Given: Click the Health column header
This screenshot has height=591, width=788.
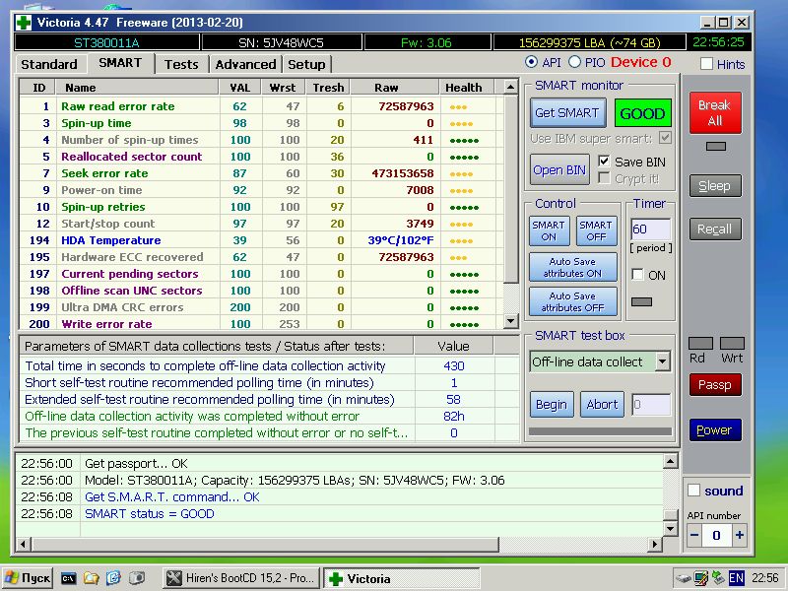Looking at the screenshot, I should (x=467, y=88).
